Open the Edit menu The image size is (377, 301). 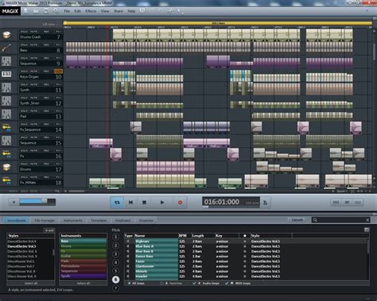point(77,11)
